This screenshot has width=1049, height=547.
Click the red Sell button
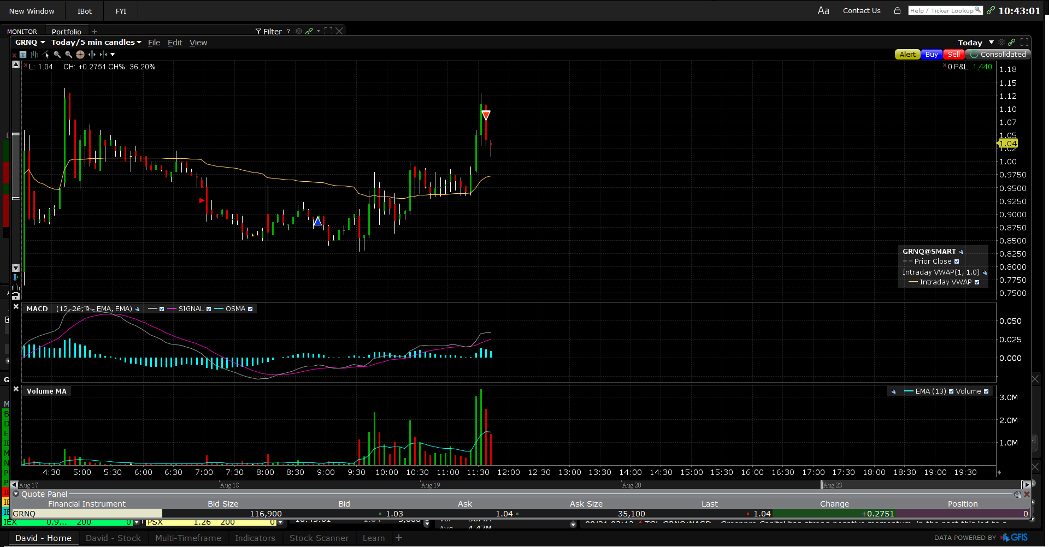click(x=953, y=55)
